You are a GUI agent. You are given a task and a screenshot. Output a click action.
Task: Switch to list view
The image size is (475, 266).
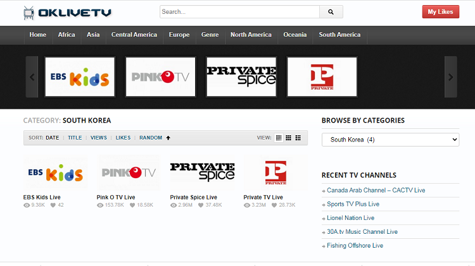click(x=298, y=138)
